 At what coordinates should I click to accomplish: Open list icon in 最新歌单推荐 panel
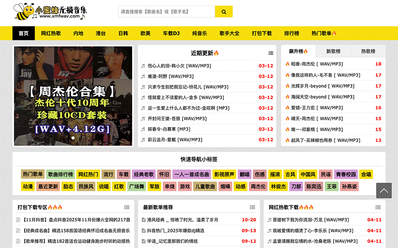pos(252,207)
